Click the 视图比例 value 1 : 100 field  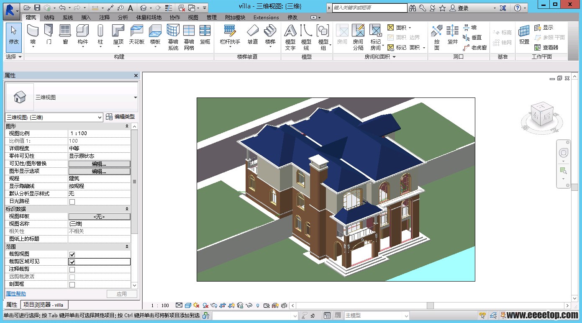coord(99,133)
